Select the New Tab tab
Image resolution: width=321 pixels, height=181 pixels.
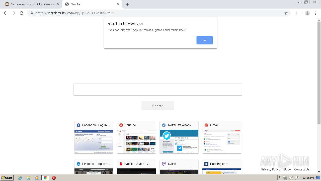92,4
